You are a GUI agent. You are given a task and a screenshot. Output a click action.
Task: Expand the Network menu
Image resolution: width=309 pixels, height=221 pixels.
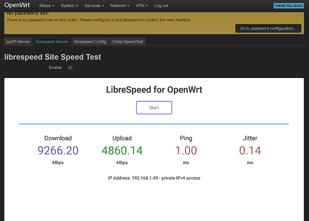point(120,6)
